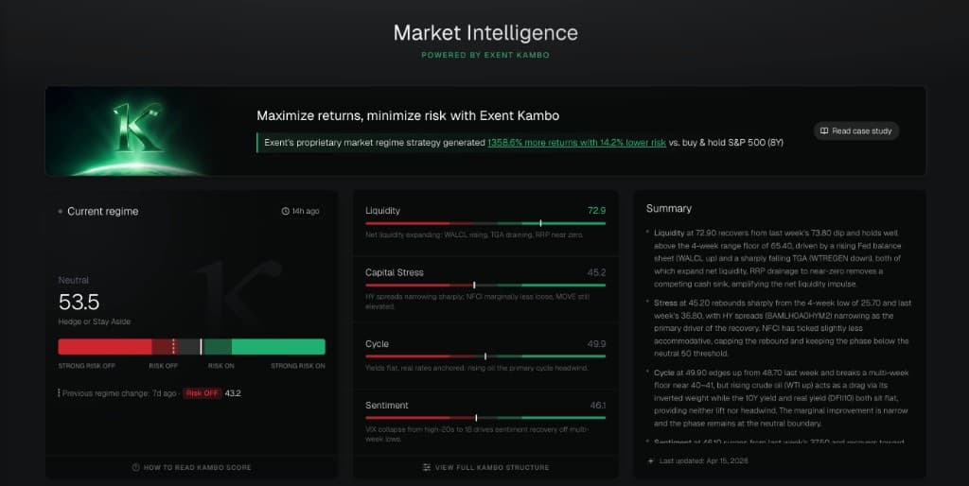
Task: Click the Current regime heading
Action: tap(102, 211)
